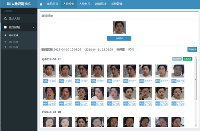Increase similarity with the right arrow

tap(136, 49)
